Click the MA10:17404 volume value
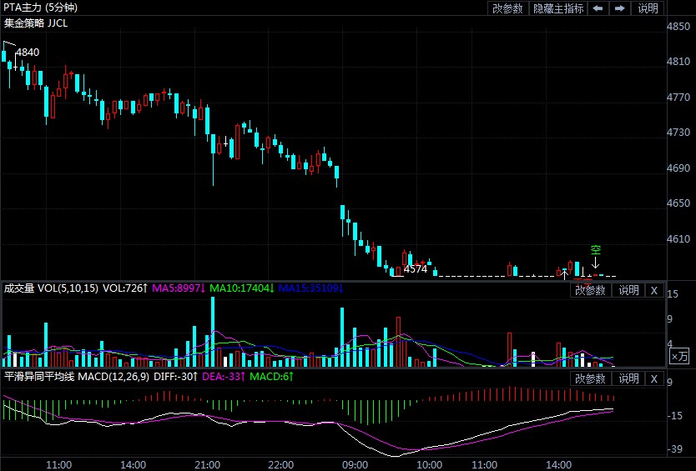 tap(242, 288)
